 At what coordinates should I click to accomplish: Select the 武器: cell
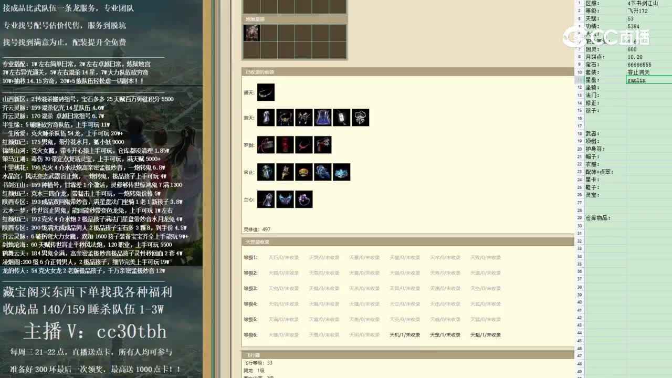click(605, 134)
